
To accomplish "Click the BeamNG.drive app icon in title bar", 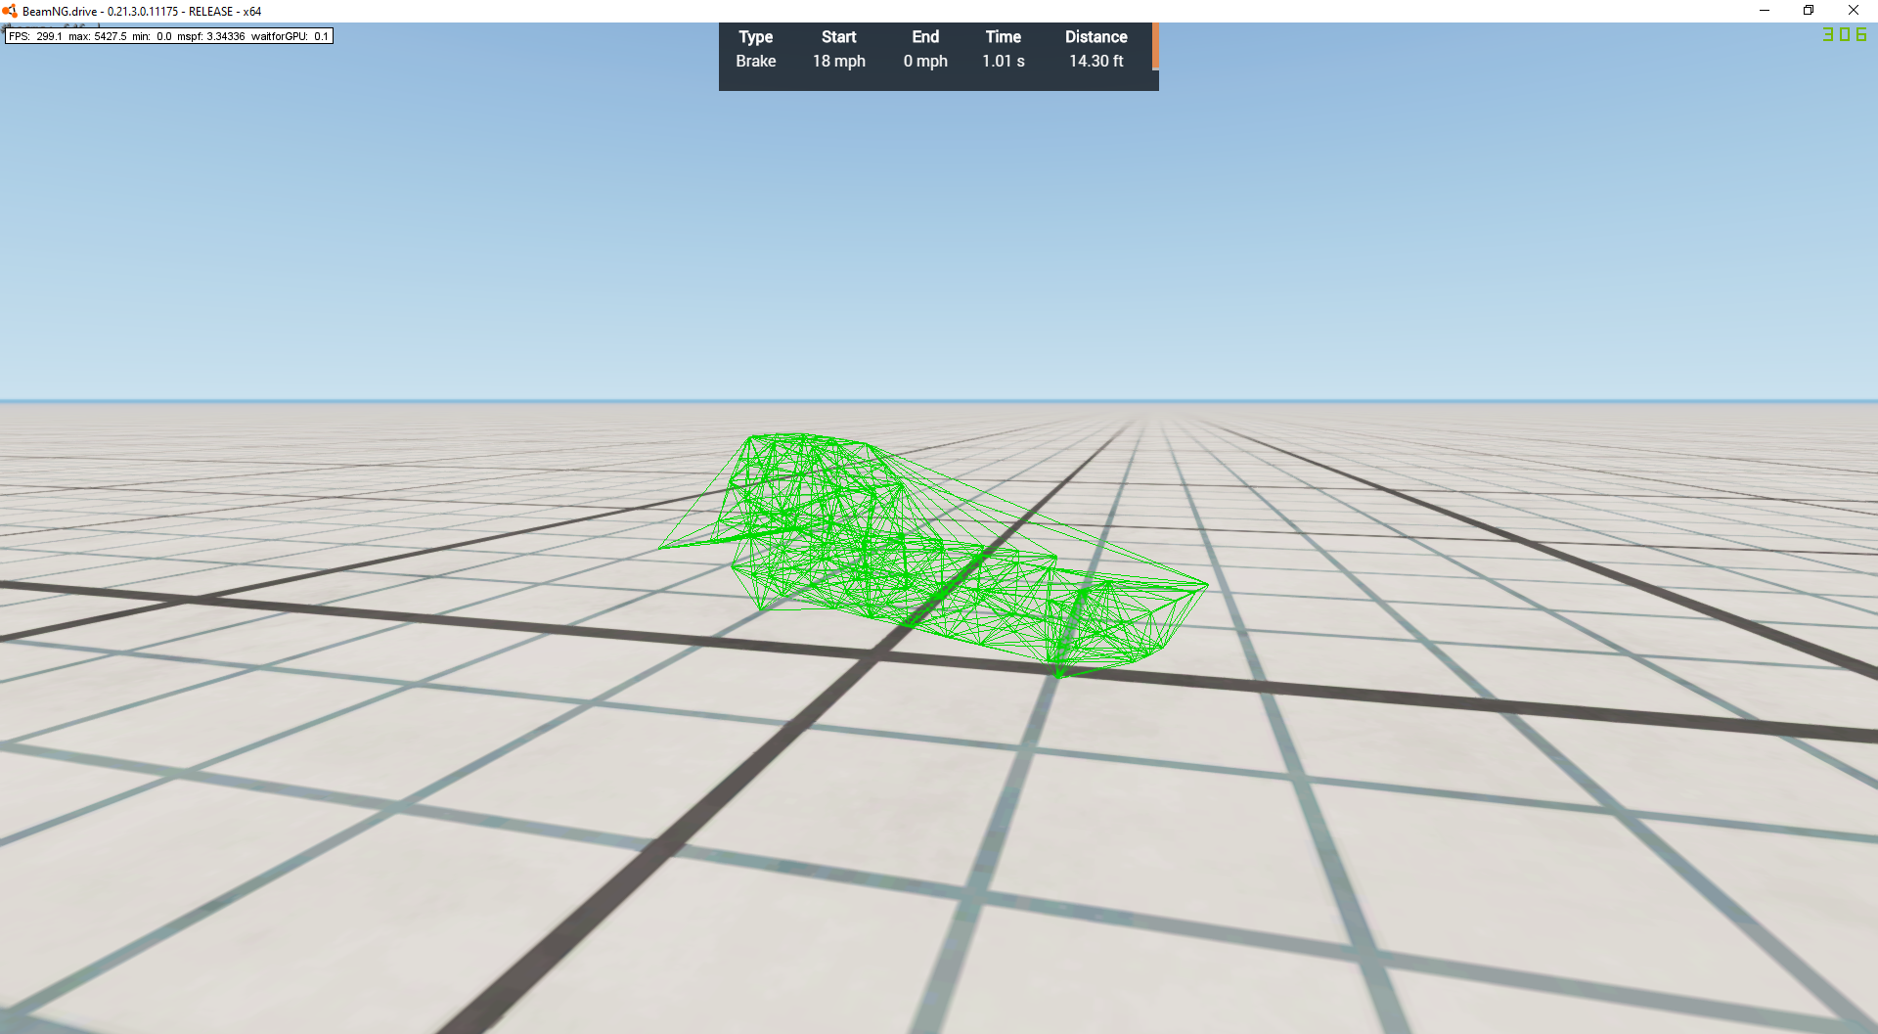I will 11,11.
